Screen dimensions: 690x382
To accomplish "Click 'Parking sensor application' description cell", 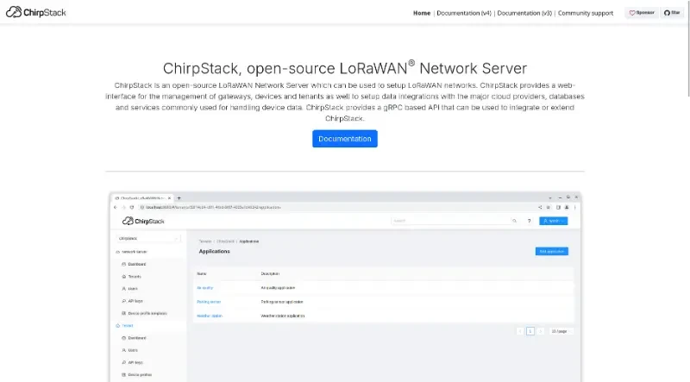I will 282,302.
